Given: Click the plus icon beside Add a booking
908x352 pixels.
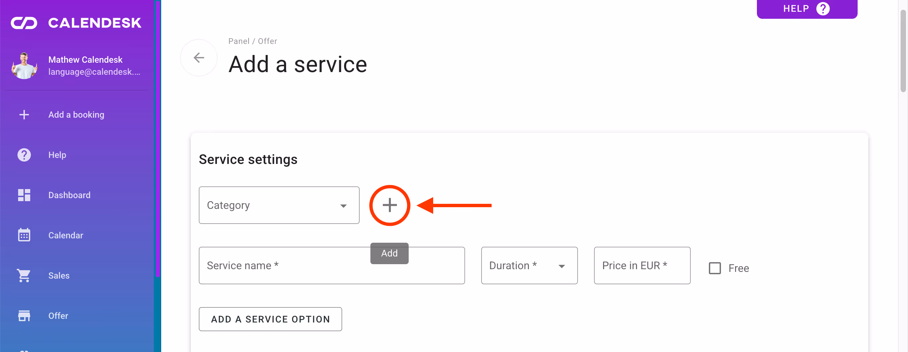Looking at the screenshot, I should click(x=24, y=115).
